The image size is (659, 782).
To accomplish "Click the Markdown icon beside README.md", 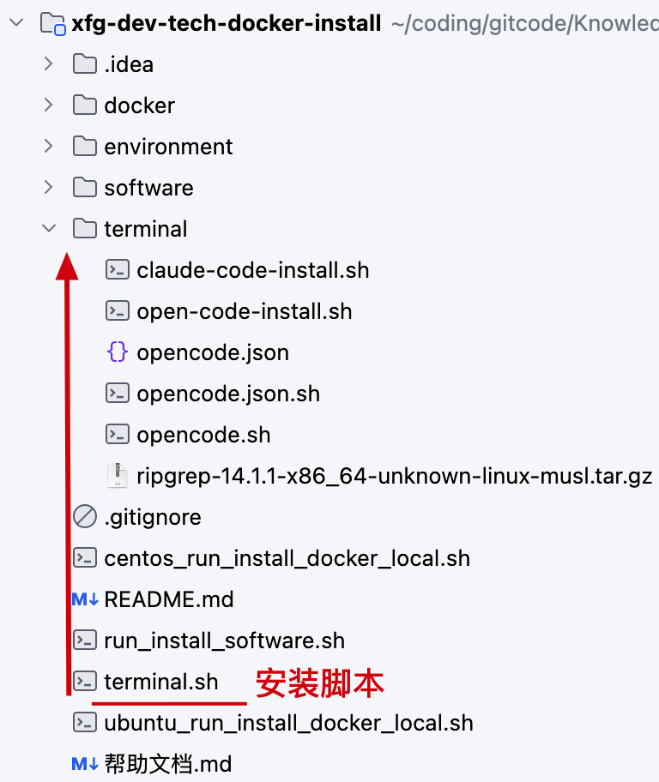I will (x=84, y=599).
